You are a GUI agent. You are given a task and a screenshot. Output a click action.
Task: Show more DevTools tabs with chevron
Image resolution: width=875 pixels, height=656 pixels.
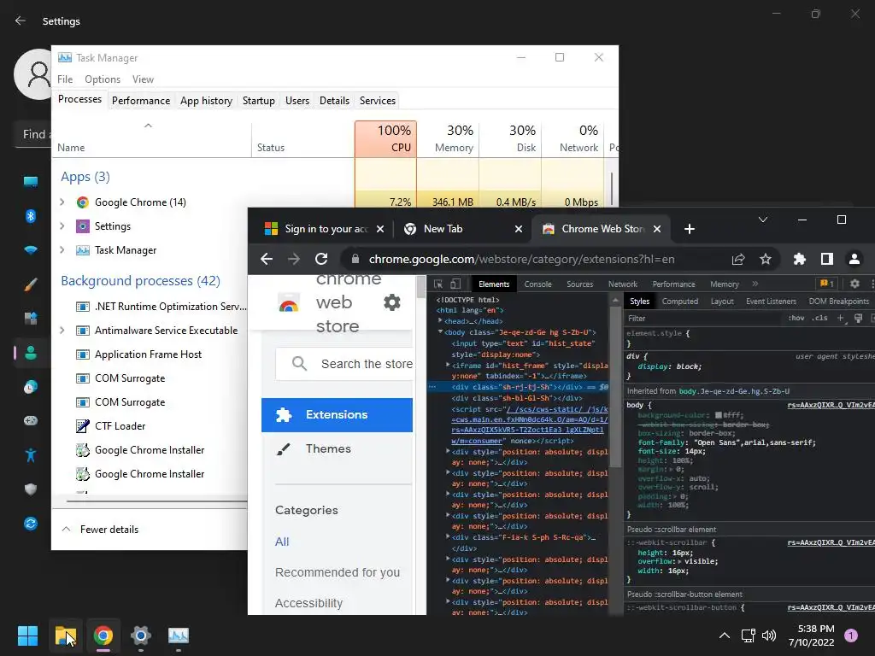[x=755, y=284]
